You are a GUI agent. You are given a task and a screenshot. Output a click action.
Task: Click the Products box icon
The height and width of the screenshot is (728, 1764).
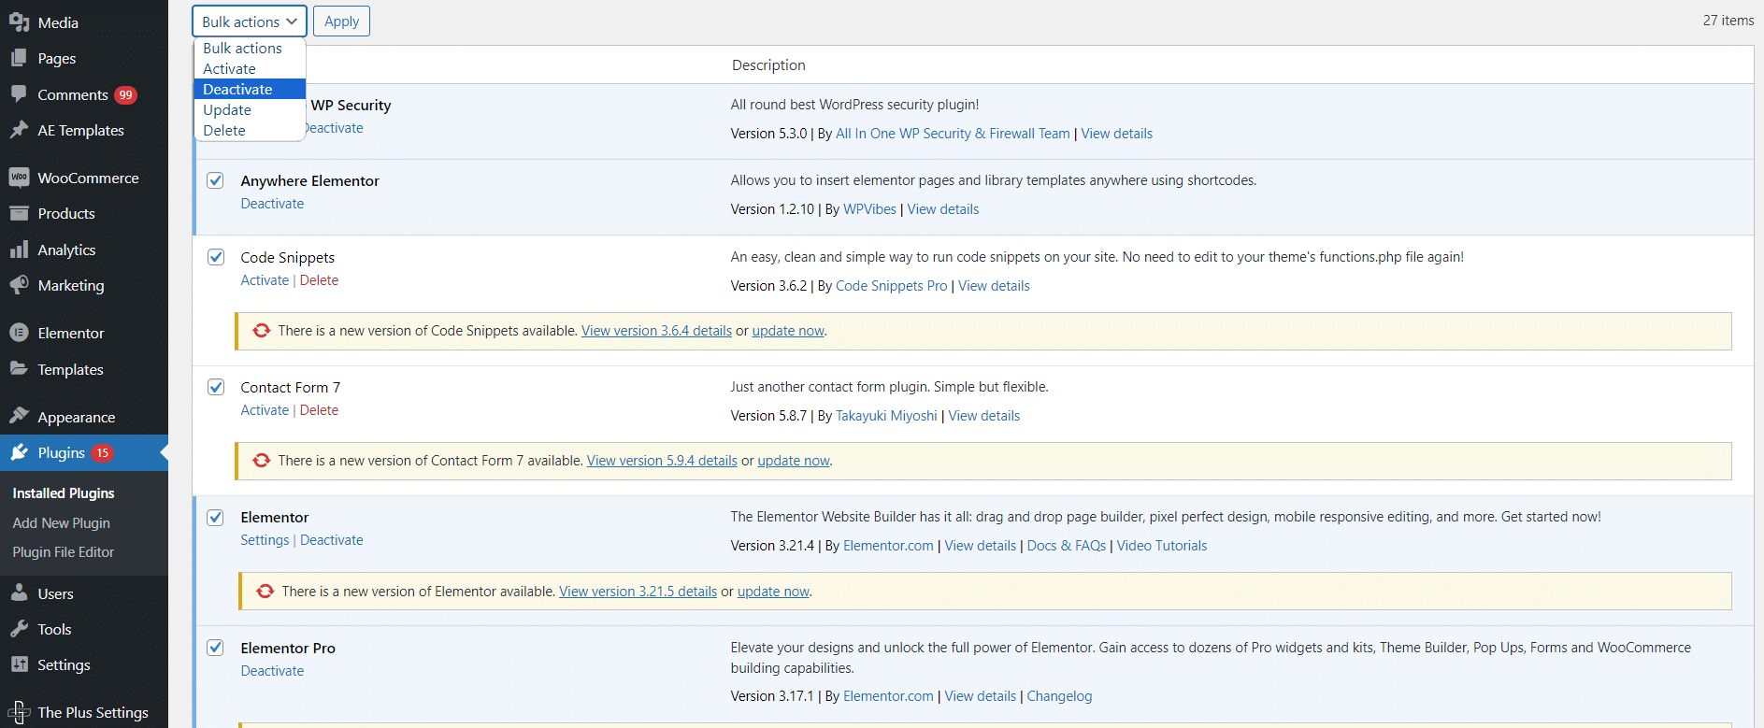pyautogui.click(x=19, y=213)
